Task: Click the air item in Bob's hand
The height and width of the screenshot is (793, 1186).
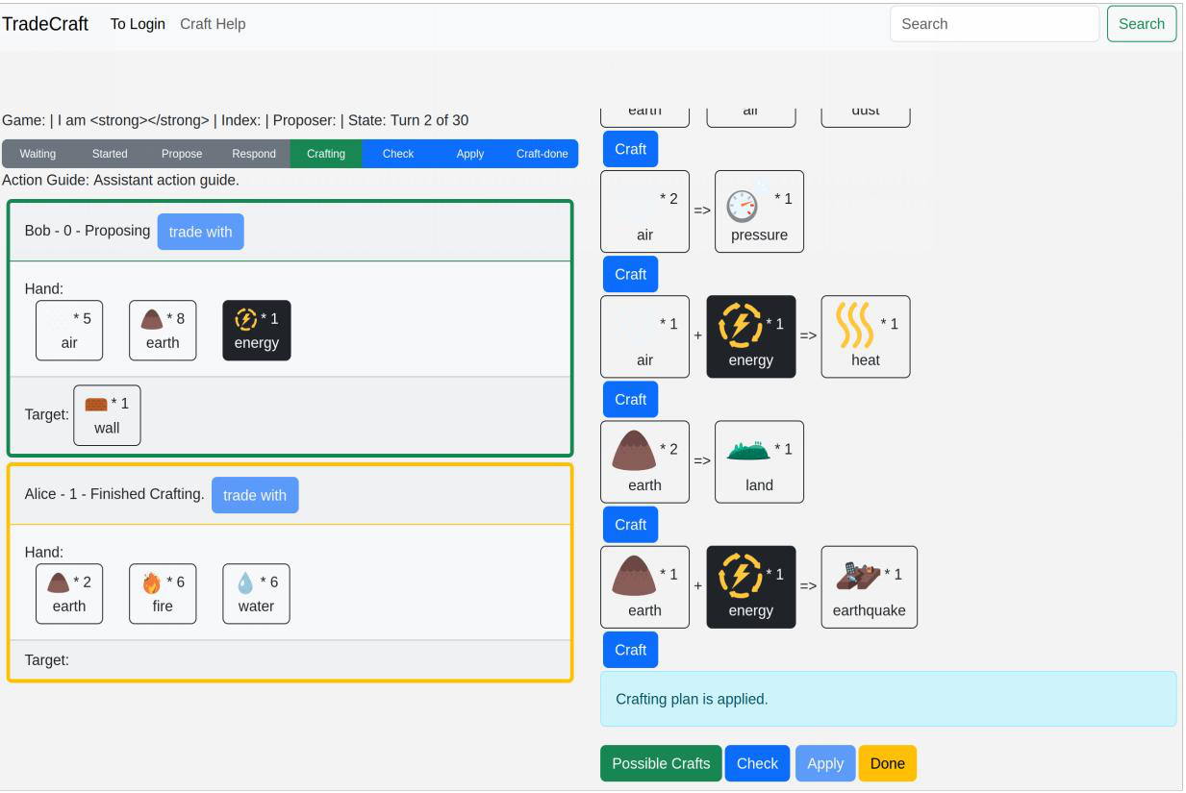Action: click(68, 330)
